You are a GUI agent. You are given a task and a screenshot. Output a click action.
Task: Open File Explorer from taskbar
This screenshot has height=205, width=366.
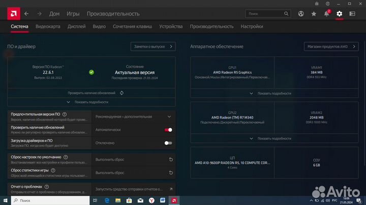click(118, 200)
